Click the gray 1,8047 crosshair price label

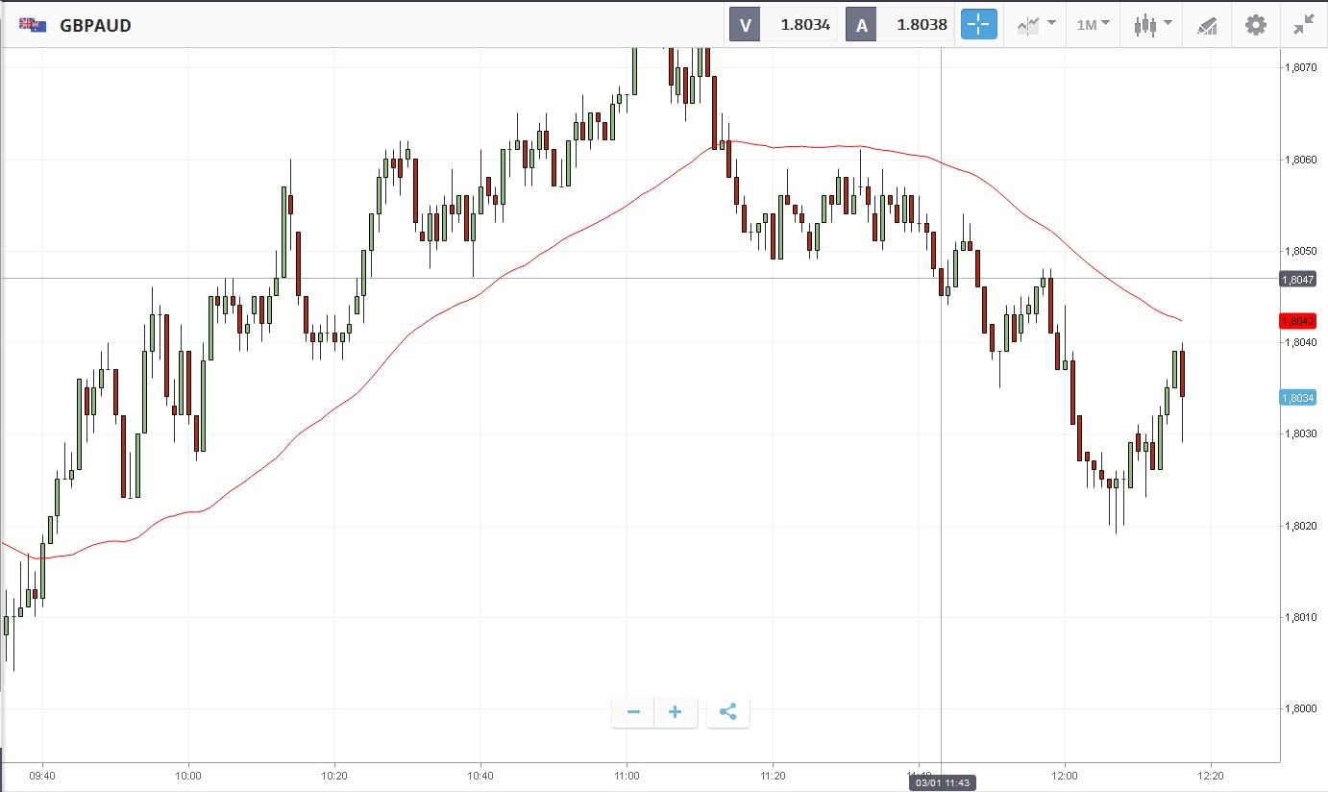[x=1297, y=279]
